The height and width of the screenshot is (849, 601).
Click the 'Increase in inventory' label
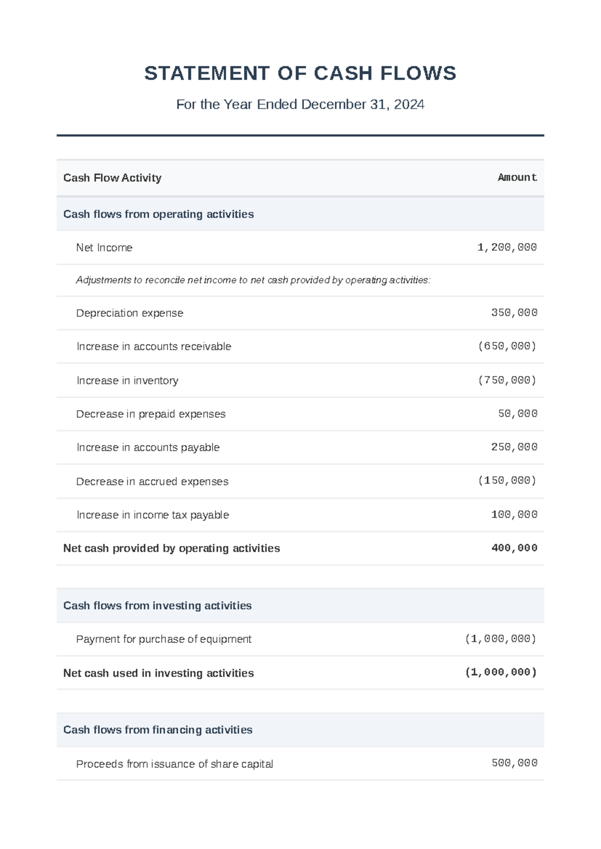click(x=127, y=380)
